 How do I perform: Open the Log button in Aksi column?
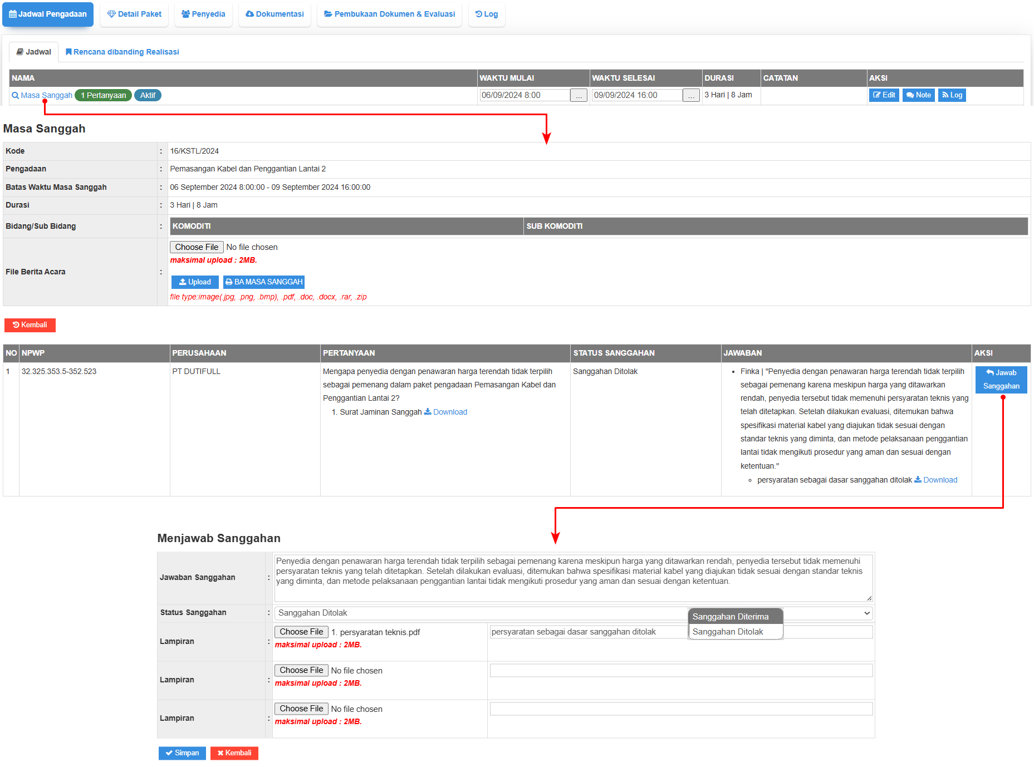pos(952,95)
